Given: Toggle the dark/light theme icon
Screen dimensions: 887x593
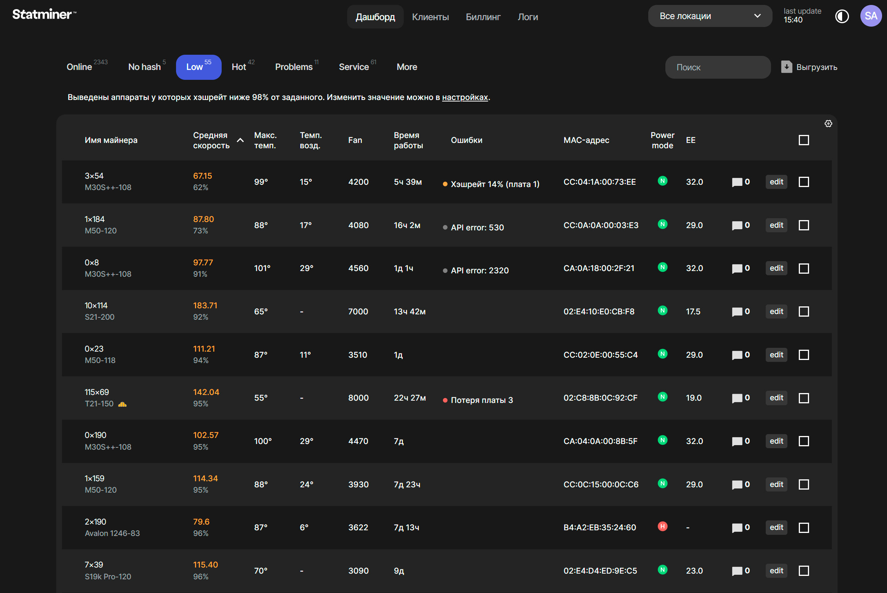Looking at the screenshot, I should point(842,16).
